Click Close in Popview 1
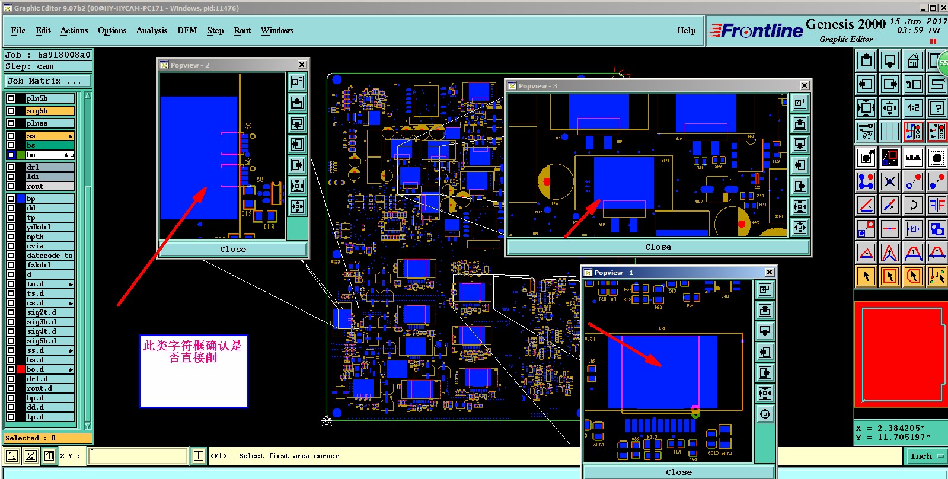This screenshot has width=948, height=479. (679, 472)
